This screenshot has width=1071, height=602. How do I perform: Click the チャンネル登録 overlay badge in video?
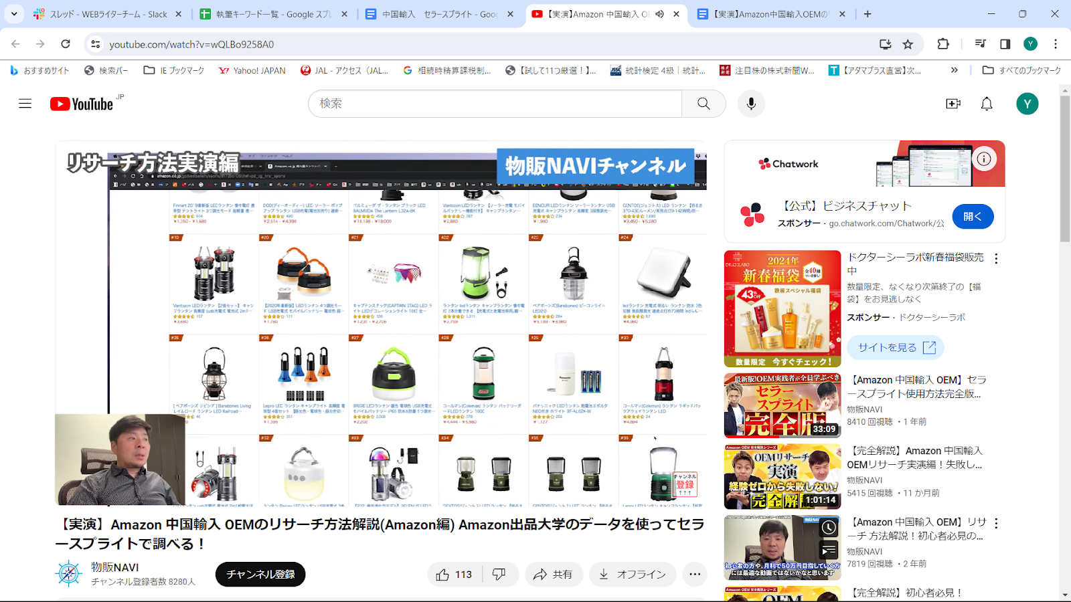pyautogui.click(x=685, y=484)
